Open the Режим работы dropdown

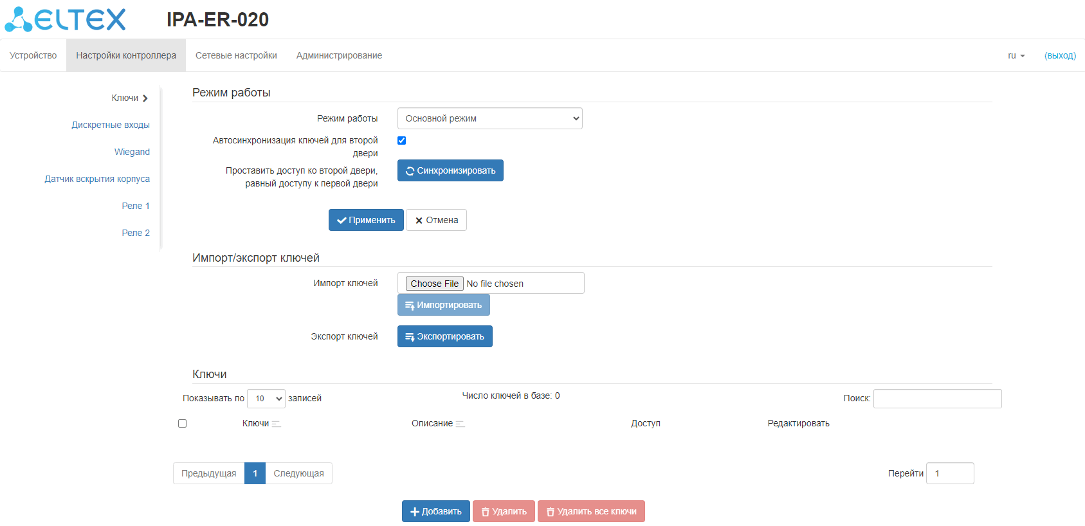coord(489,118)
